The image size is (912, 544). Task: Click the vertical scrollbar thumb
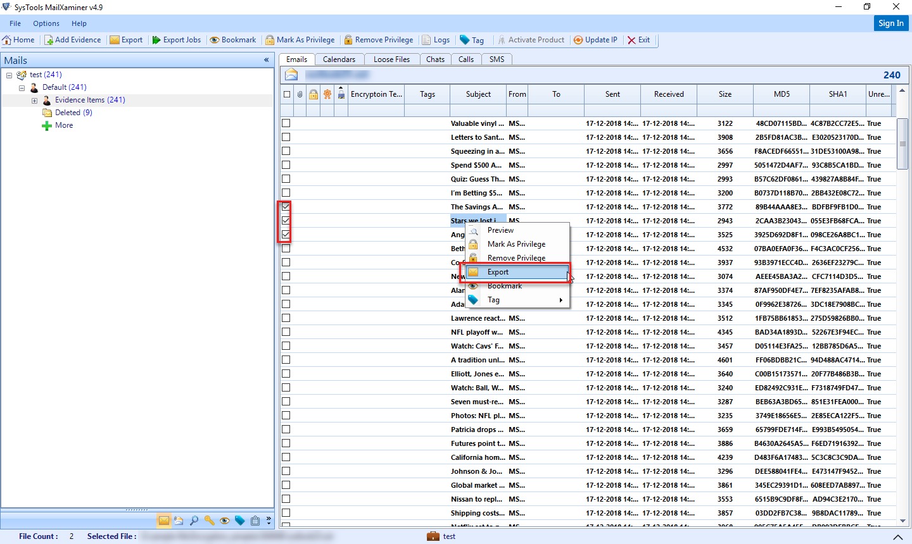point(902,144)
